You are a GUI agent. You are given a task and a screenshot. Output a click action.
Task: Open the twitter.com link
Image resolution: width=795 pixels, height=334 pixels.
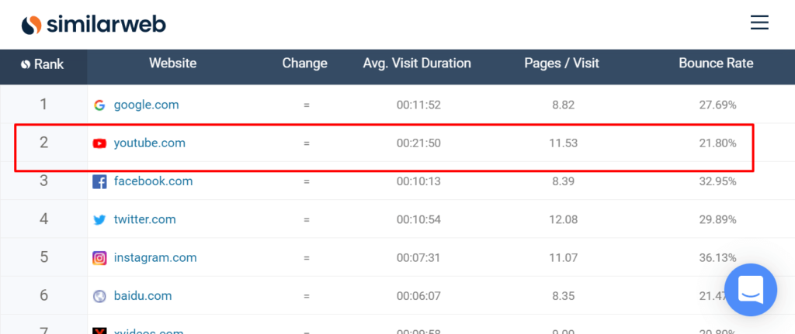click(x=144, y=219)
